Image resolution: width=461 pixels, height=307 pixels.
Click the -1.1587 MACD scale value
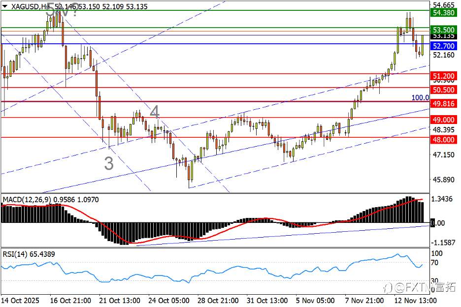pos(443,243)
